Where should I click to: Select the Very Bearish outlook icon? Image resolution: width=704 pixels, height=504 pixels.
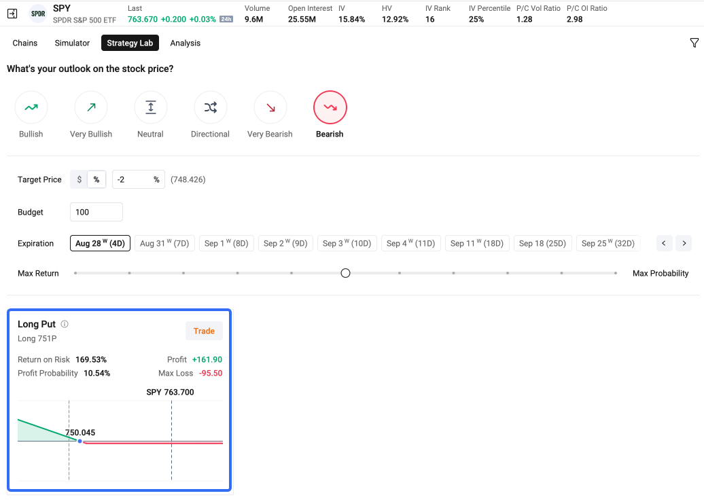[270, 107]
